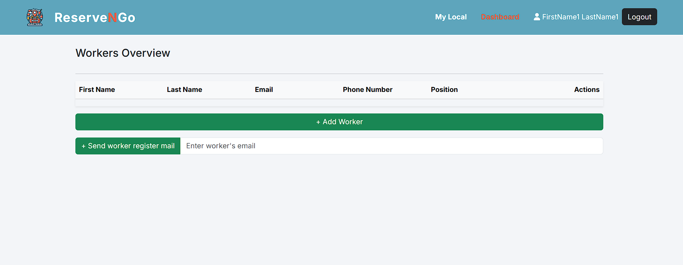Screen dimensions: 683x265
Task: Go to the Dashboard tab
Action: coord(500,17)
